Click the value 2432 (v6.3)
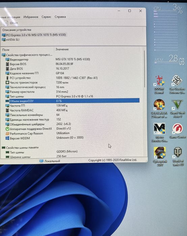The image size is (187, 236). tap(64, 124)
